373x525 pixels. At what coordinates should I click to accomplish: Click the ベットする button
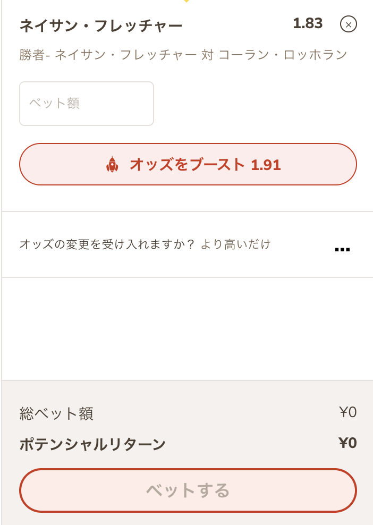coord(188,490)
